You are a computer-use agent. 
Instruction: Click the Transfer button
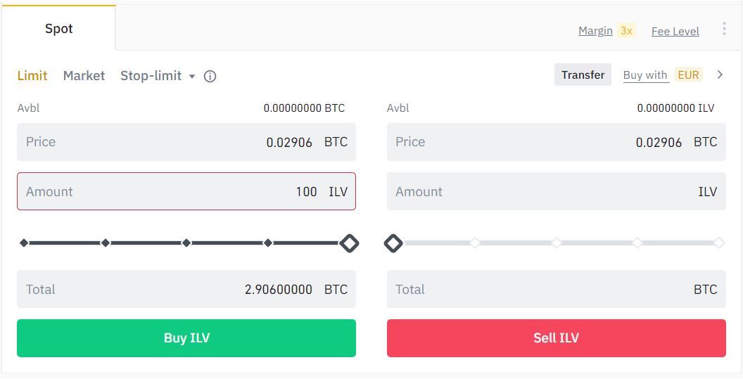point(583,75)
